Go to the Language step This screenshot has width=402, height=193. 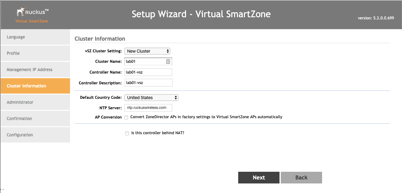click(x=35, y=37)
